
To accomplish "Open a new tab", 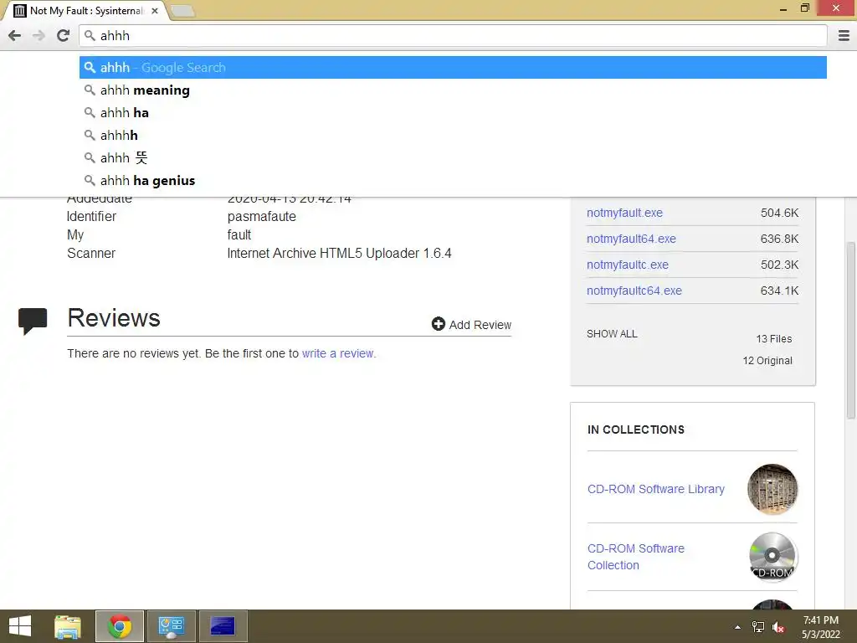I will [182, 10].
